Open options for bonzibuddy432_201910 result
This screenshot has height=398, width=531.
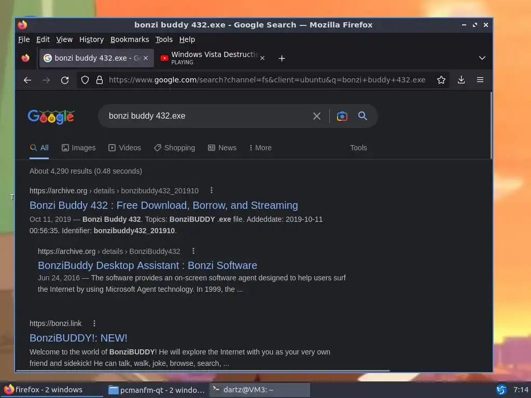coord(212,191)
